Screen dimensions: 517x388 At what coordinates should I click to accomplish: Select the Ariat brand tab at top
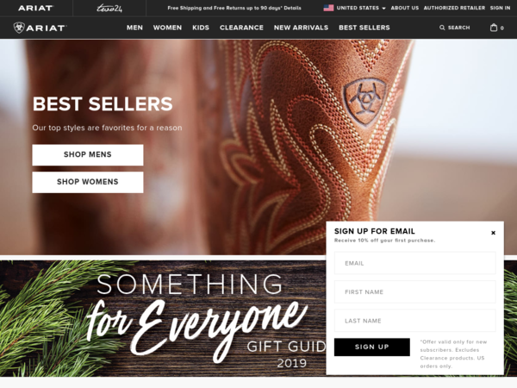coord(35,8)
